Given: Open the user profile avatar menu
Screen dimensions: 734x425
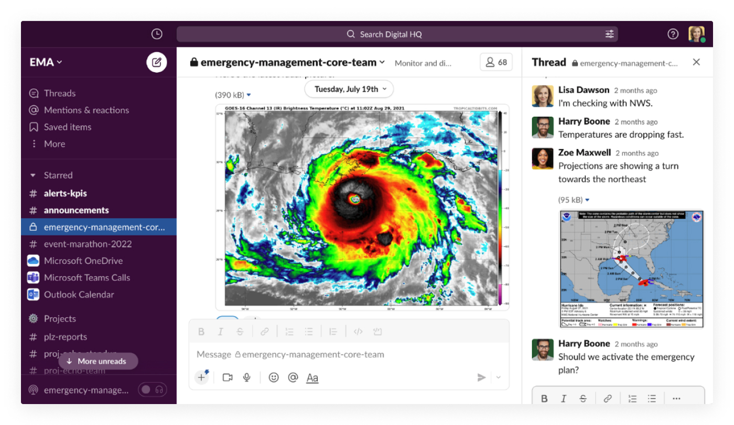Looking at the screenshot, I should pos(696,34).
